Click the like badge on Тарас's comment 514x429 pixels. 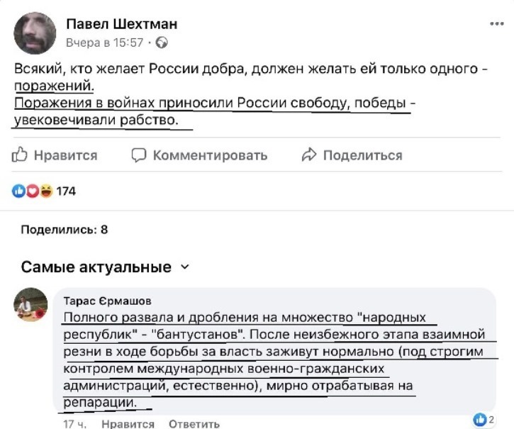pos(479,420)
